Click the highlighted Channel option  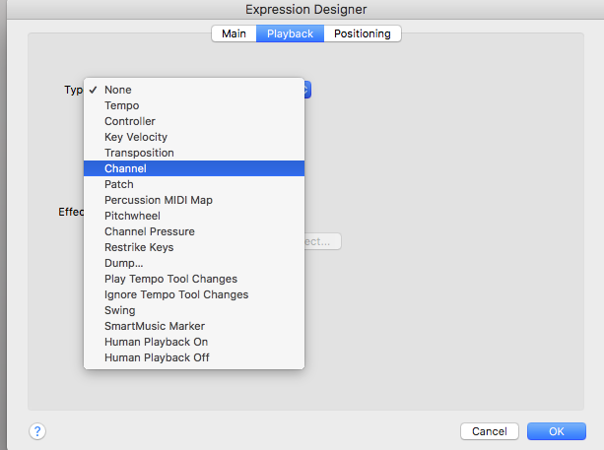click(125, 168)
